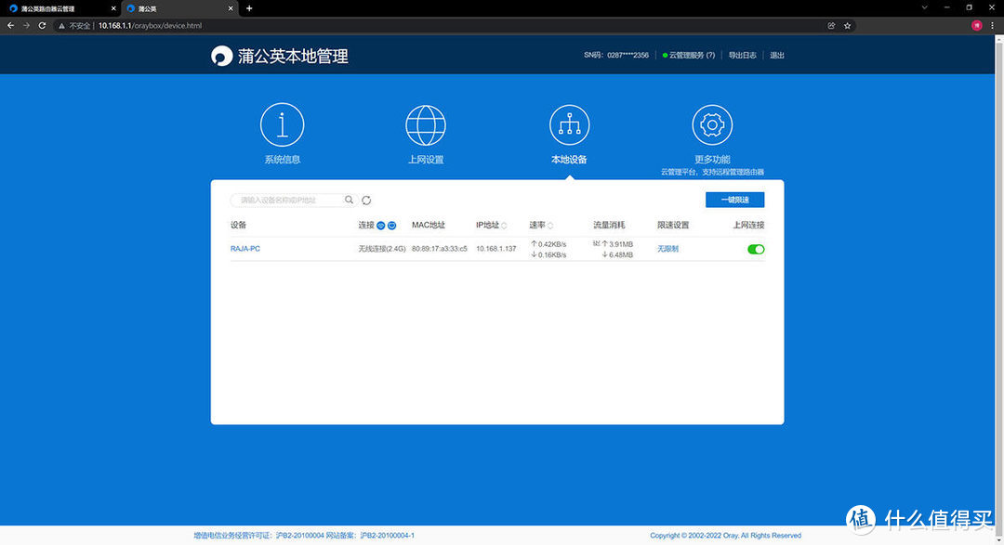Open 更多功能 via the gear icon

click(x=712, y=123)
